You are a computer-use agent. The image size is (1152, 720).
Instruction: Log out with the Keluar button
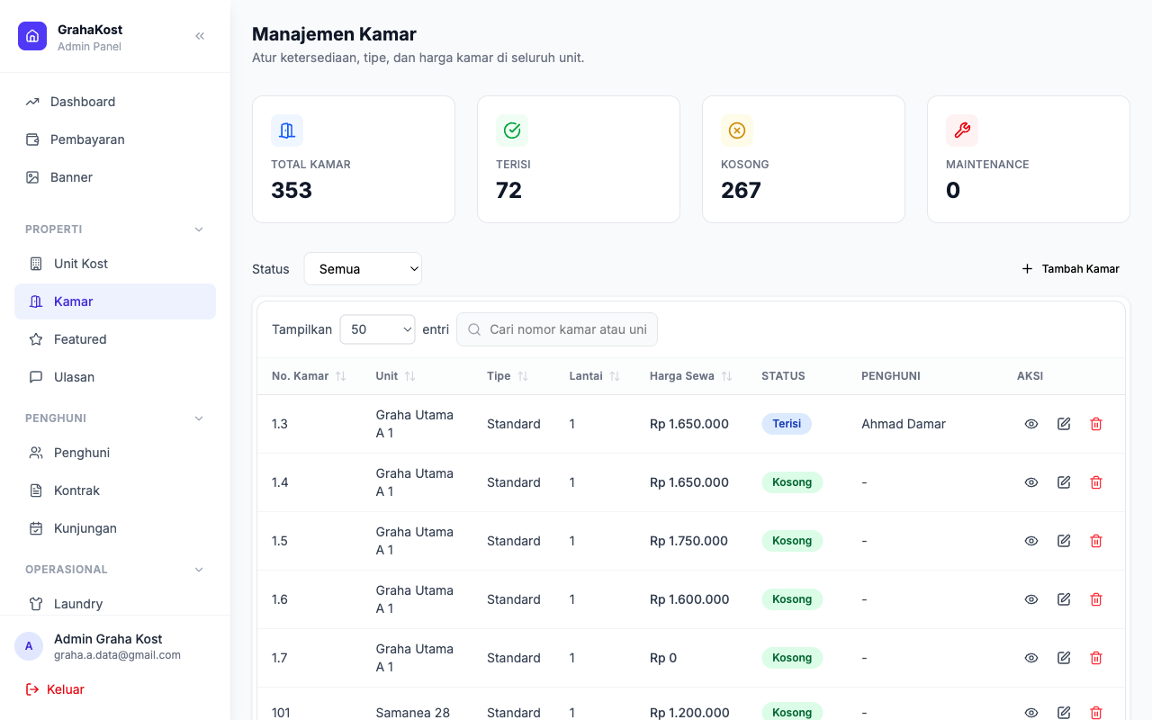pyautogui.click(x=55, y=689)
